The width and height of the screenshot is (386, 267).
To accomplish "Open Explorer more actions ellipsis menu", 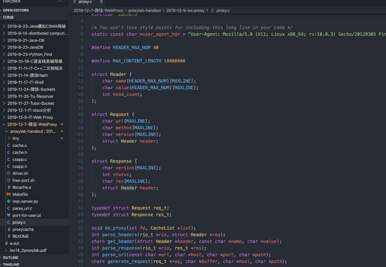I will pos(61,2).
